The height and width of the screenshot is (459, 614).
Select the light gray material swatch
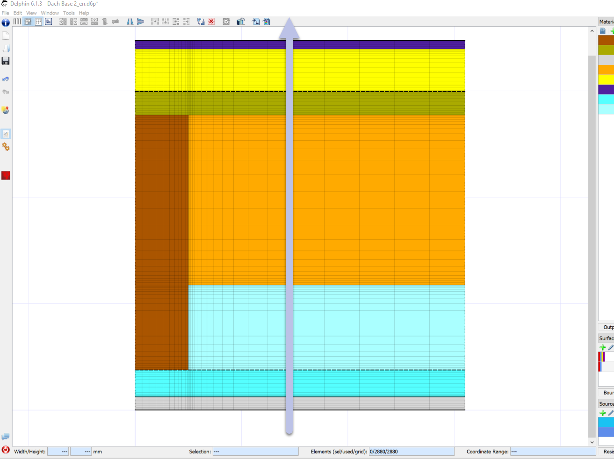click(606, 60)
